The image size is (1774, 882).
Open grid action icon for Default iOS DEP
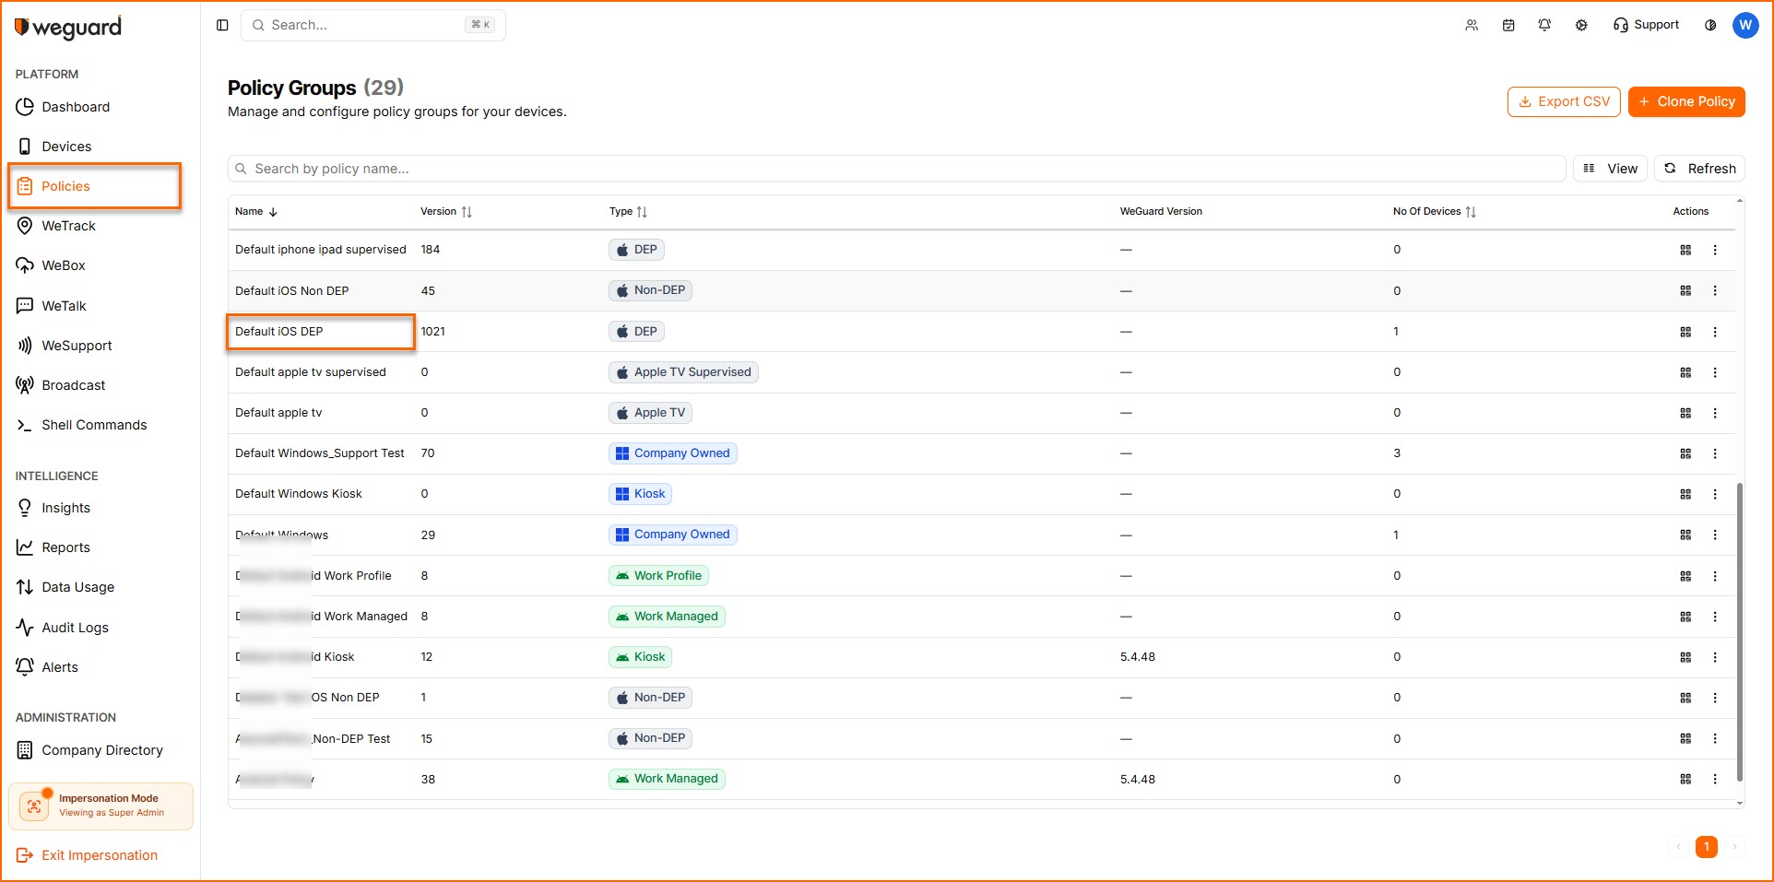tap(1685, 332)
